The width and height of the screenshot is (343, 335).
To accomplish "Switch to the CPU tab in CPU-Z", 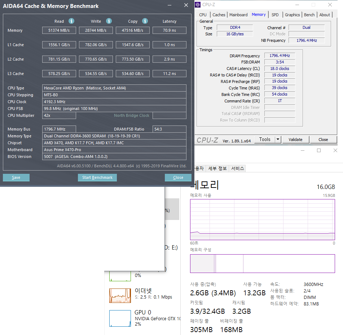I will click(x=203, y=15).
